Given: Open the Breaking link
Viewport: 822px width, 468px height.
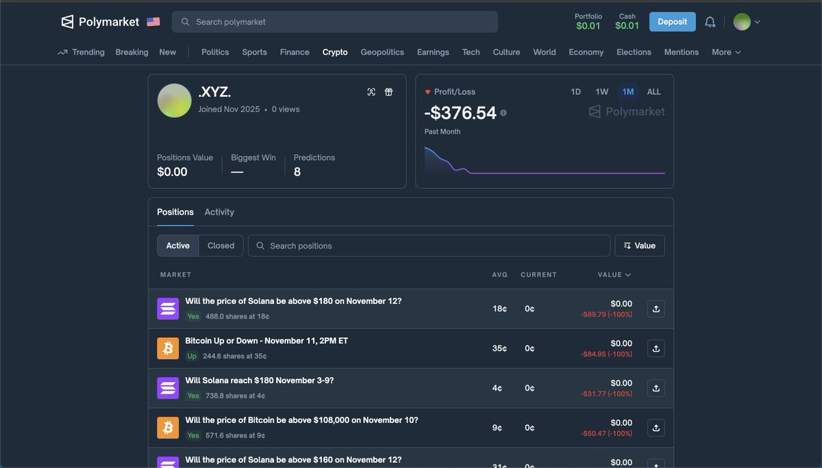Looking at the screenshot, I should point(132,52).
